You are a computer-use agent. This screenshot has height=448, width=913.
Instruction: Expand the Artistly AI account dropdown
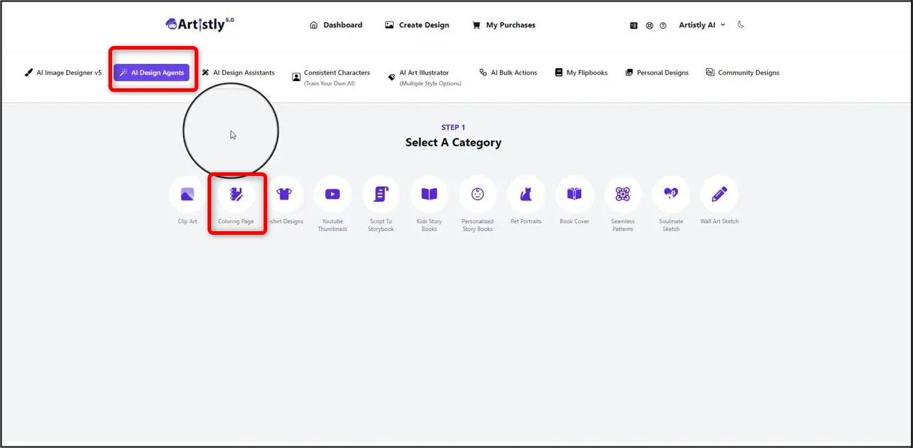[702, 25]
